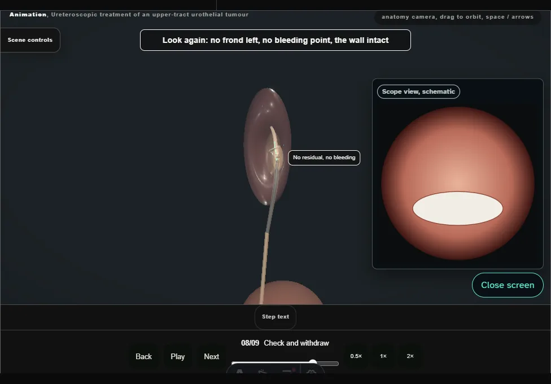Set playback speed to 2×

point(410,356)
